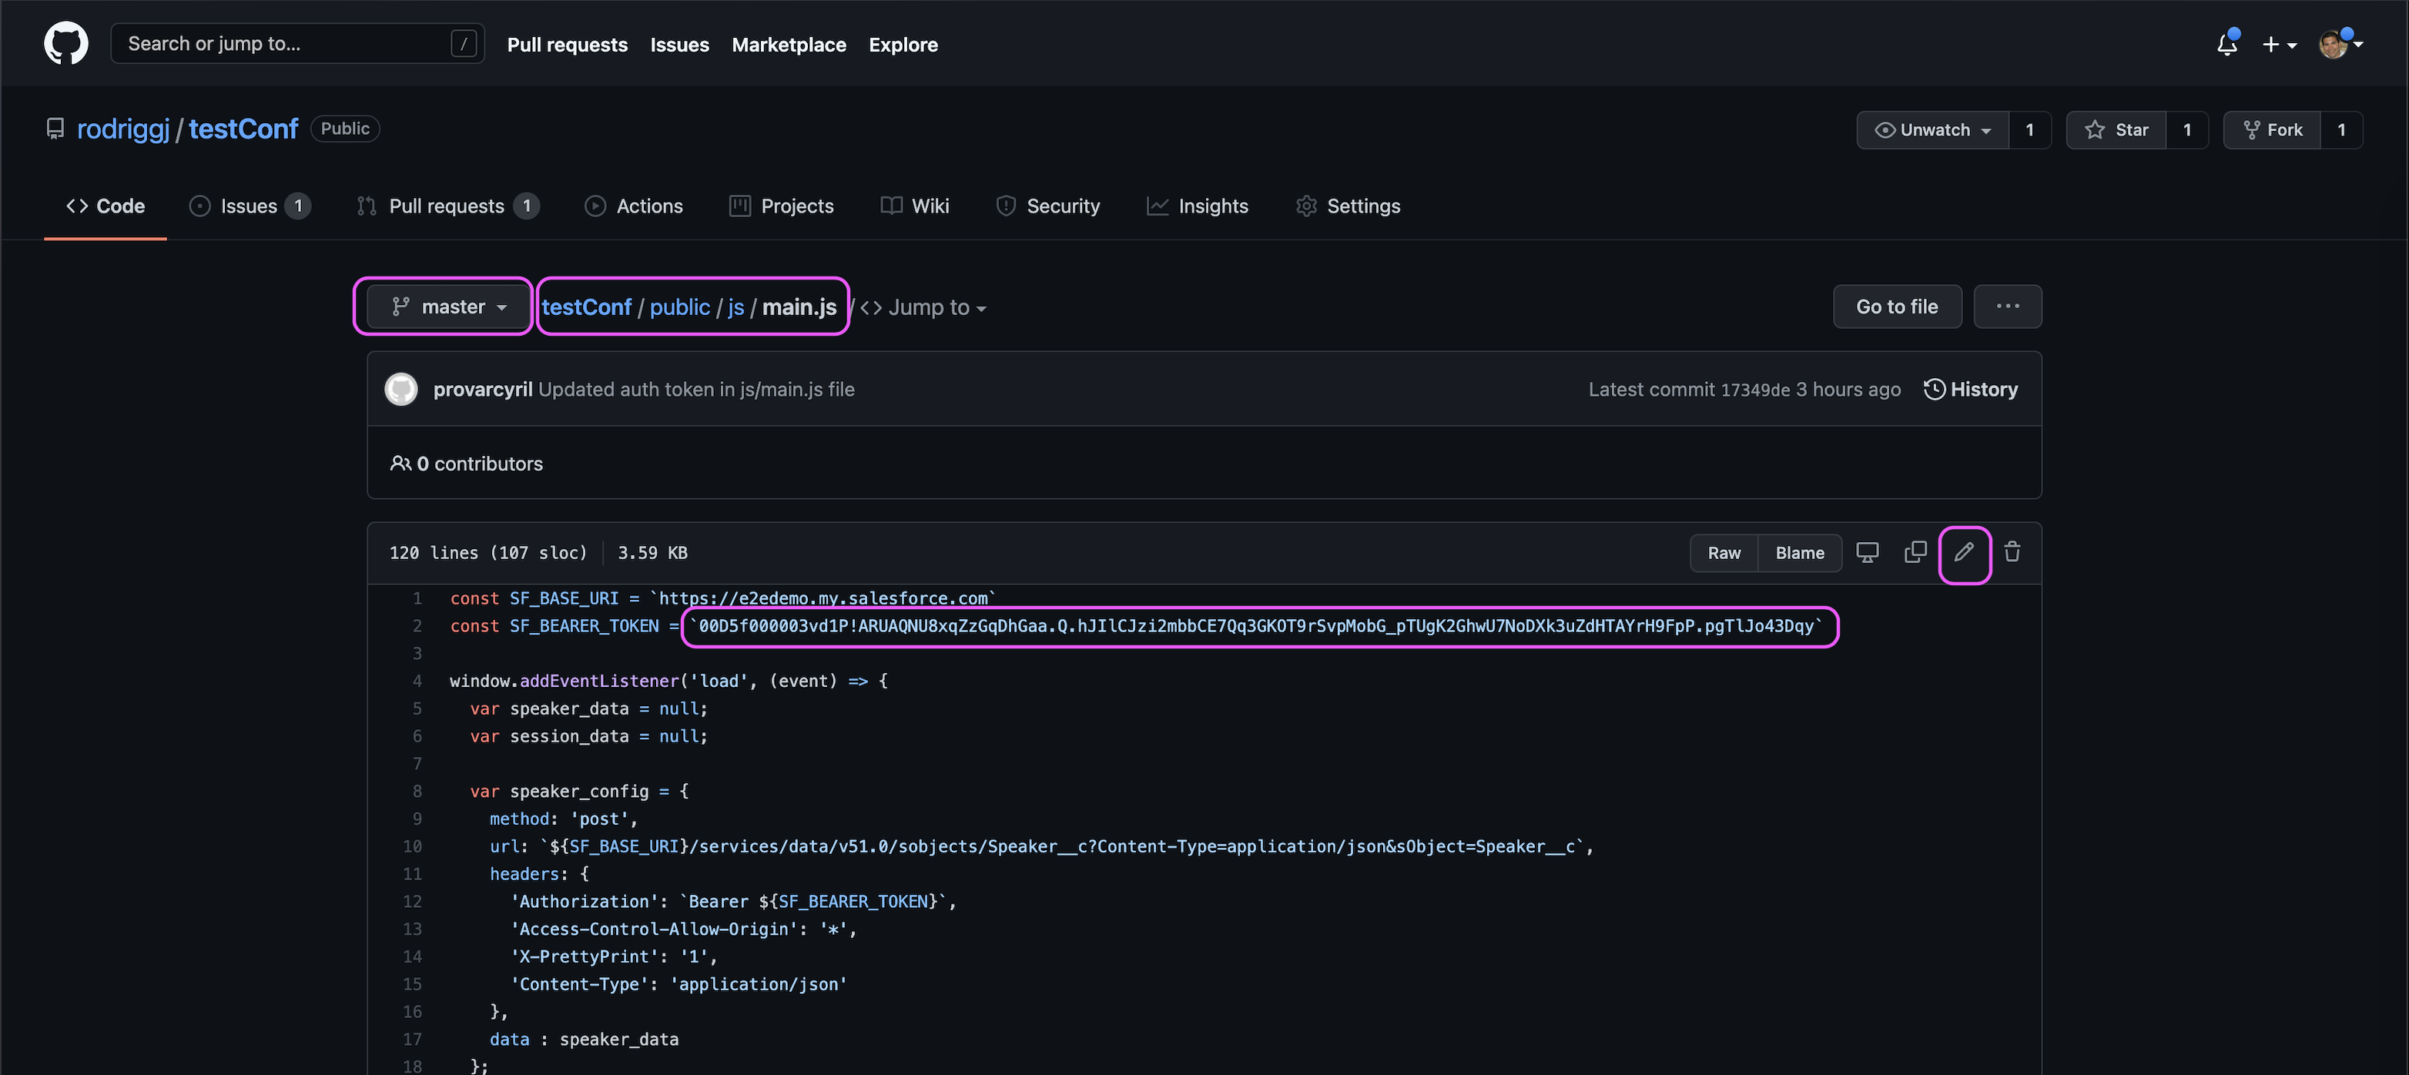Open the repository Settings tab

coord(1348,206)
